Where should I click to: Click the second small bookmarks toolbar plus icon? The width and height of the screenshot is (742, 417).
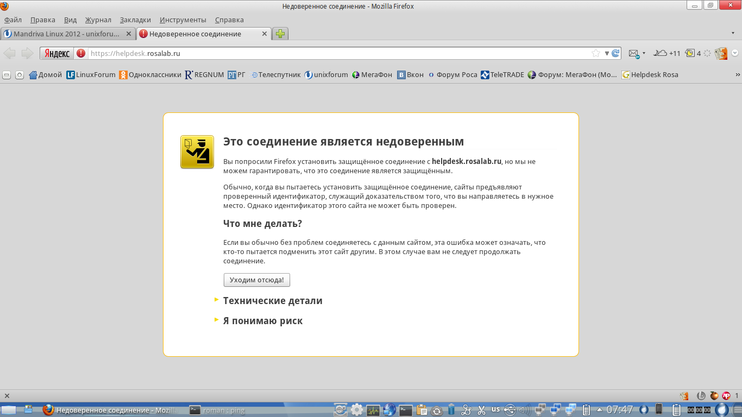(x=20, y=75)
